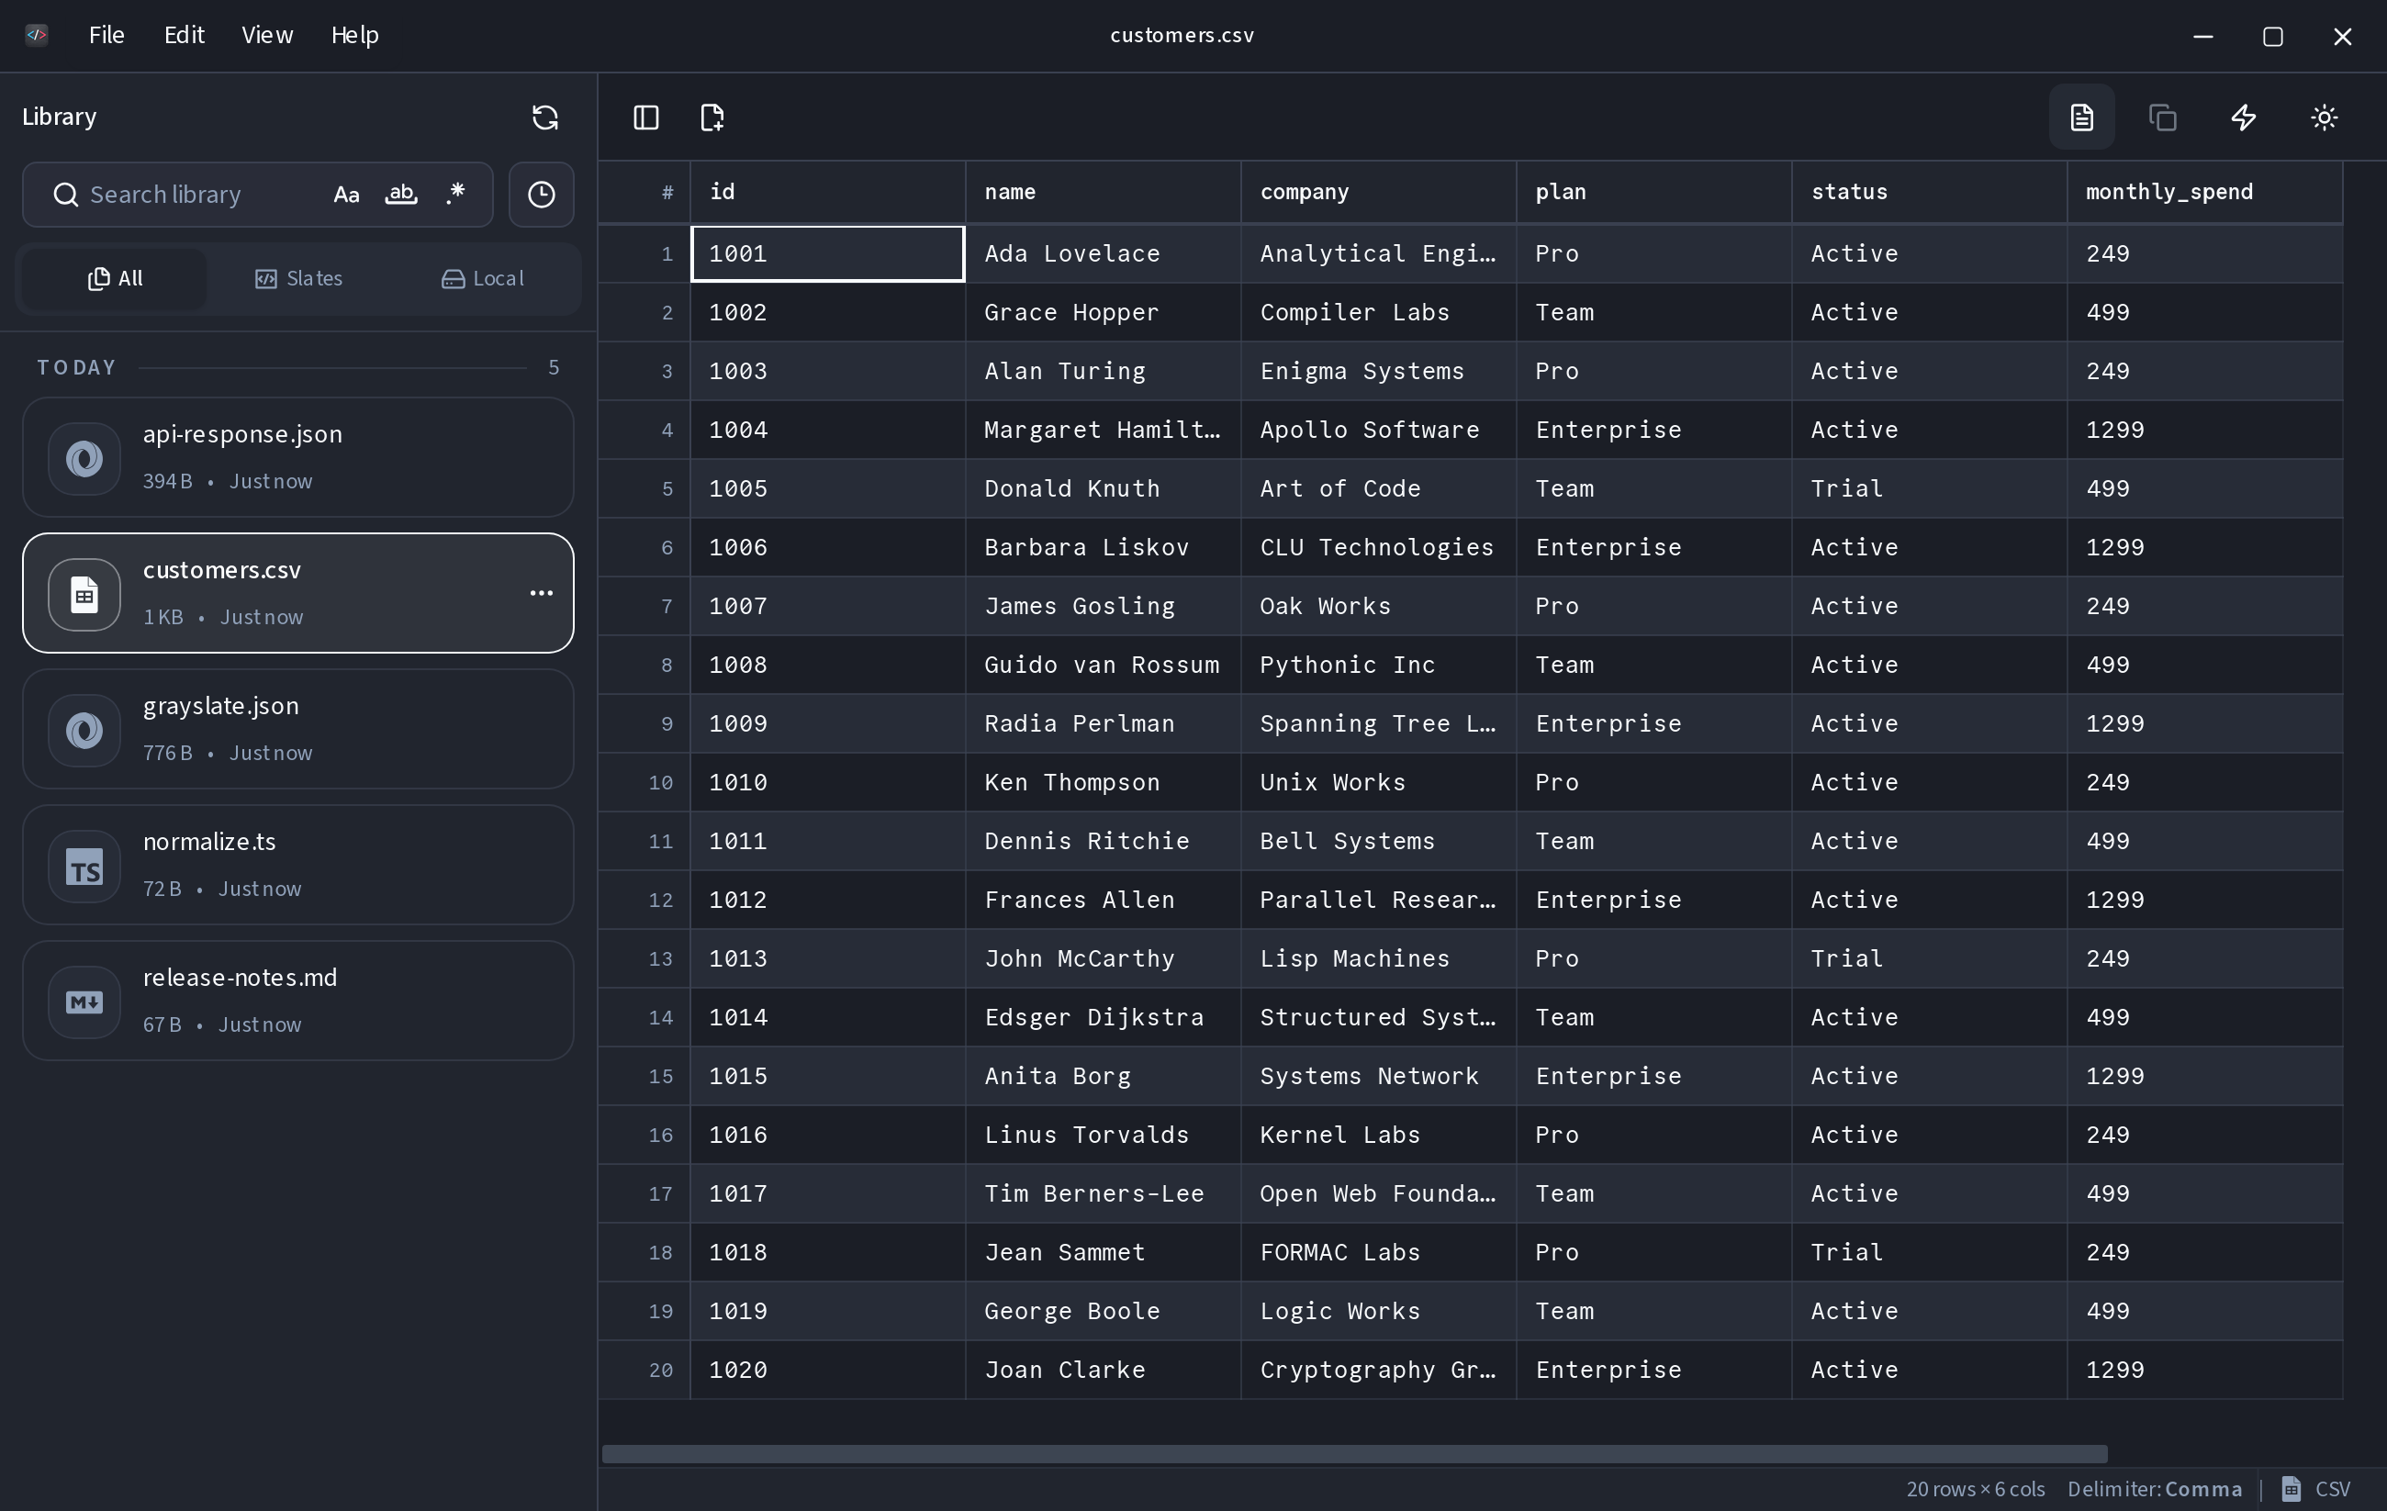Viewport: 2387px width, 1511px height.
Task: Open release-notes.md in the library
Action: tap(298, 1001)
